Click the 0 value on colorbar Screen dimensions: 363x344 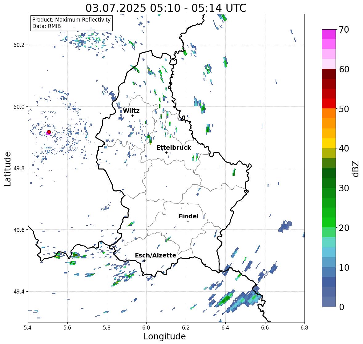click(342, 307)
